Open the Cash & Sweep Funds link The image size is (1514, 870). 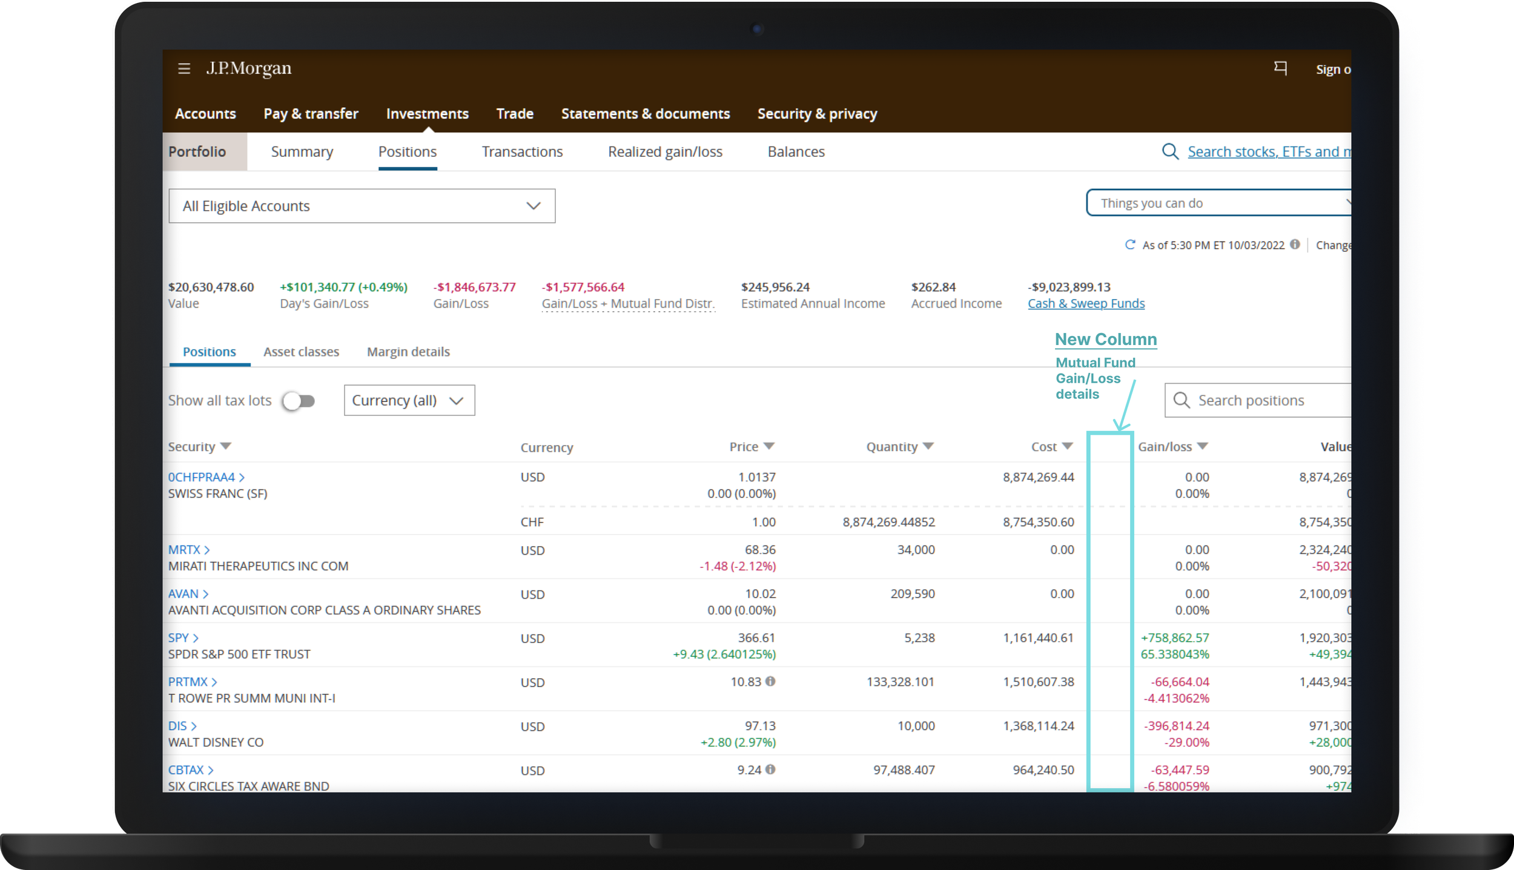(1086, 303)
